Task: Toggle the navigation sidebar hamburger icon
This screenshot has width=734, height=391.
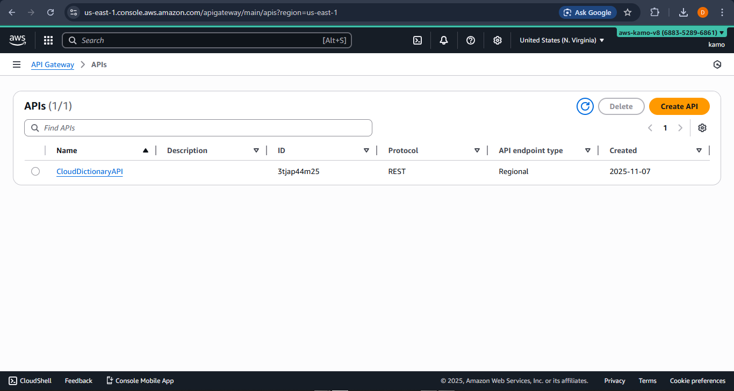Action: (x=16, y=64)
